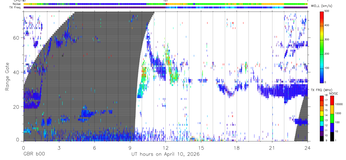Click the "WID⊥ (km/s)" legend title
Image resolution: width=346 pixels, height=160 pixels.
(321, 6)
